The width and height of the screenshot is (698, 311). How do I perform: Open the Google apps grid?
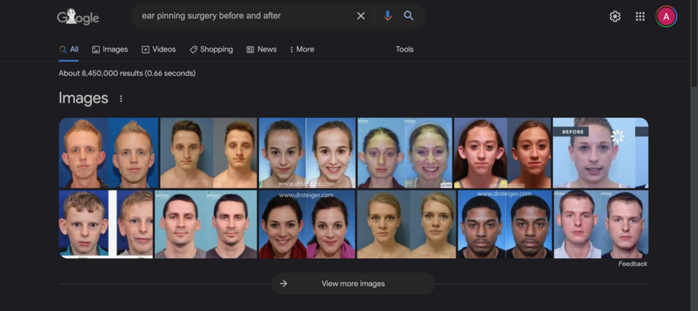[640, 17]
